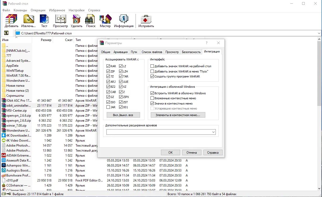Switch to the Архивация tab
The height and width of the screenshot is (197, 322).
(x=121, y=52)
